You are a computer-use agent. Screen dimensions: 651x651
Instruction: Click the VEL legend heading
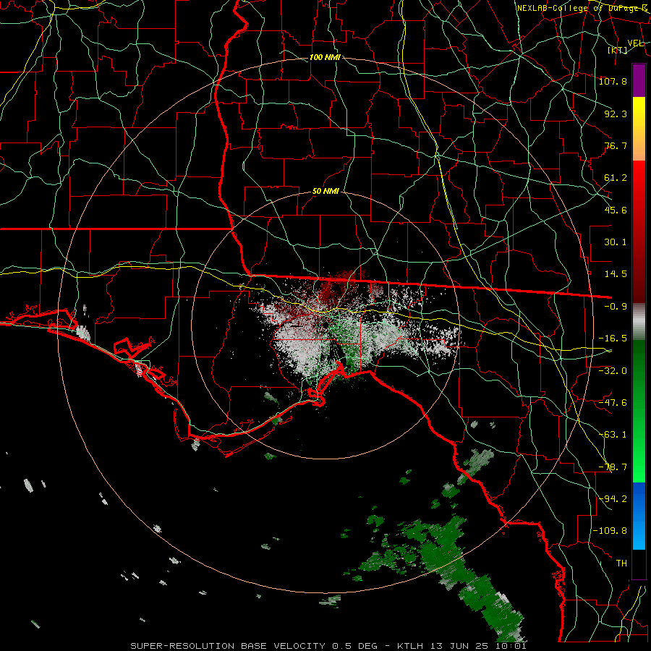coord(636,43)
